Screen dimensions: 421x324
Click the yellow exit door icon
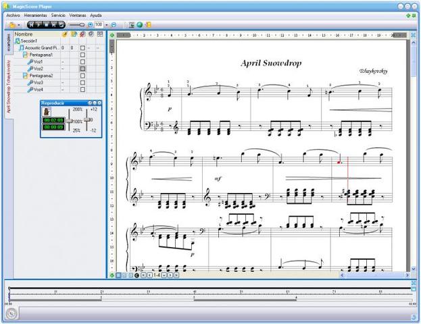click(x=148, y=25)
